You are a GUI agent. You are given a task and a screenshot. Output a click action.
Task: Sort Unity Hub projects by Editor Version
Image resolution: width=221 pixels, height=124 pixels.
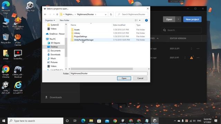coord(178,38)
